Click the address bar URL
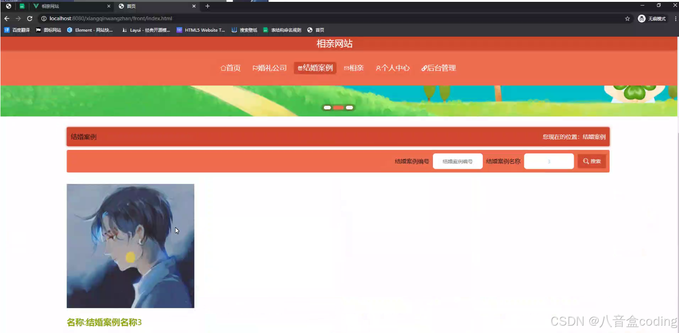The height and width of the screenshot is (333, 679). click(x=111, y=19)
